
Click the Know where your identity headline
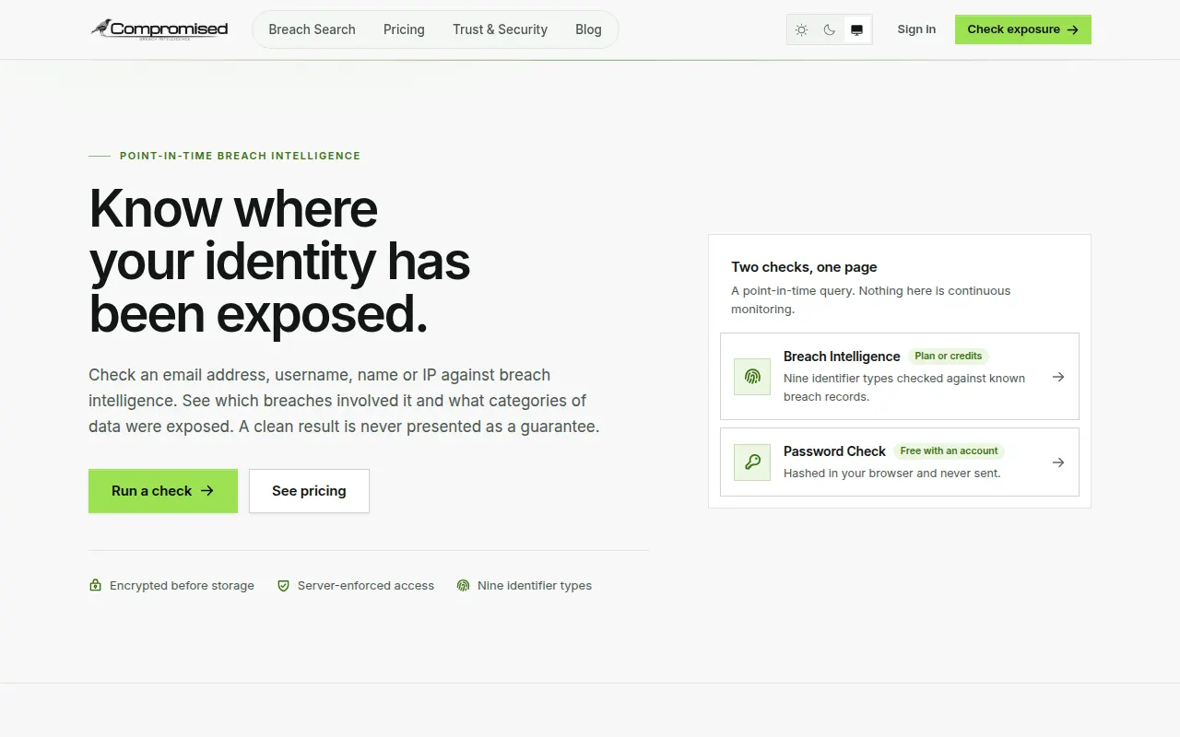click(279, 262)
